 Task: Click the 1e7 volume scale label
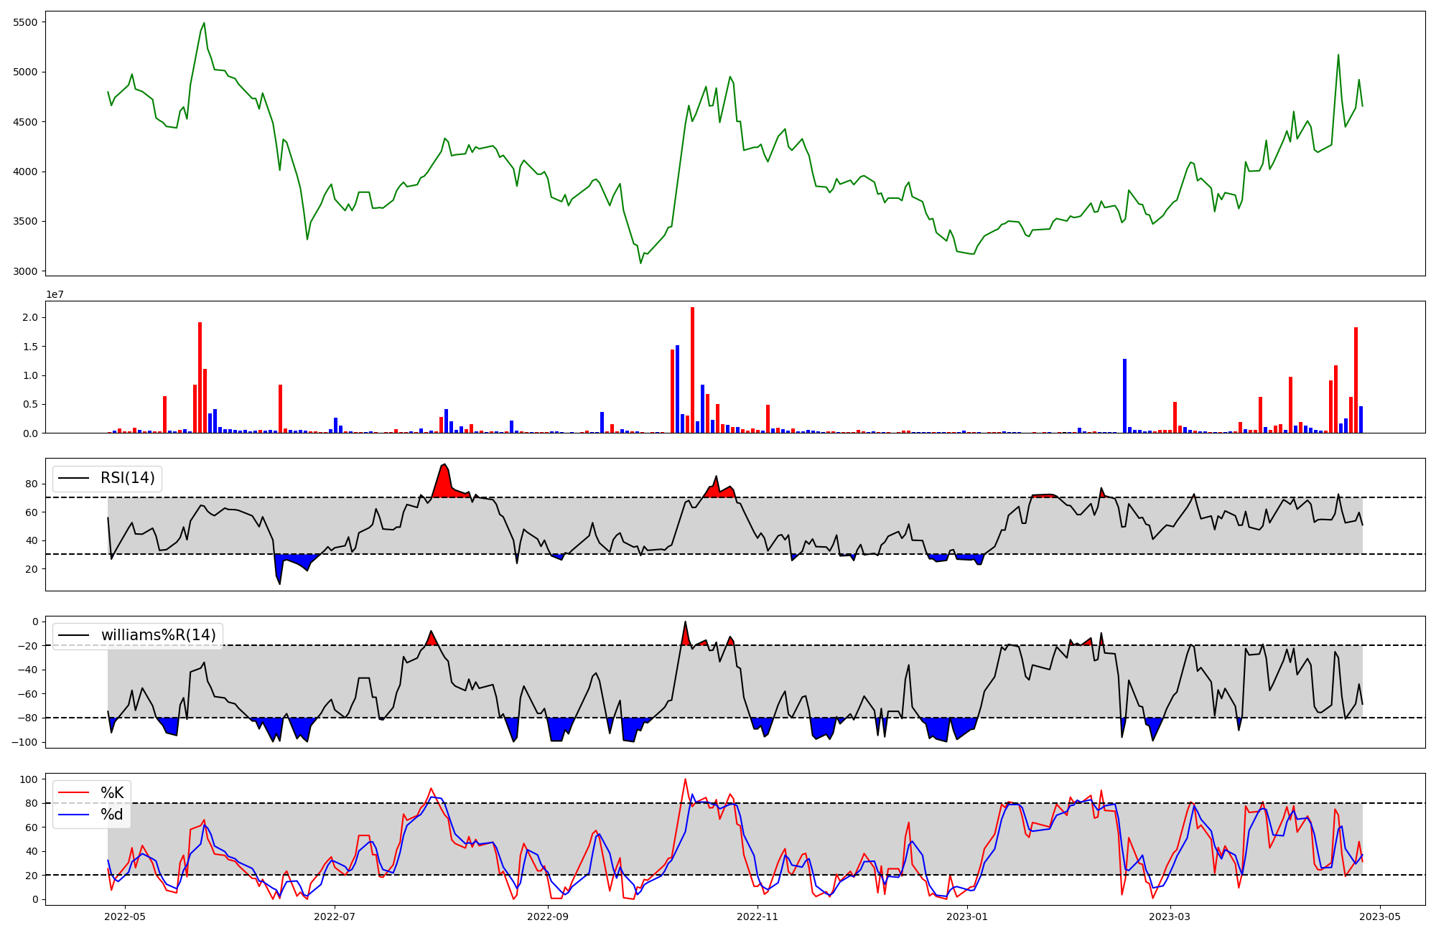click(x=56, y=295)
